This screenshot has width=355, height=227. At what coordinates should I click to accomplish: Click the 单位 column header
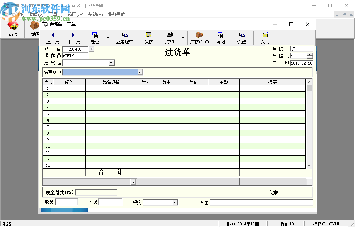point(145,82)
